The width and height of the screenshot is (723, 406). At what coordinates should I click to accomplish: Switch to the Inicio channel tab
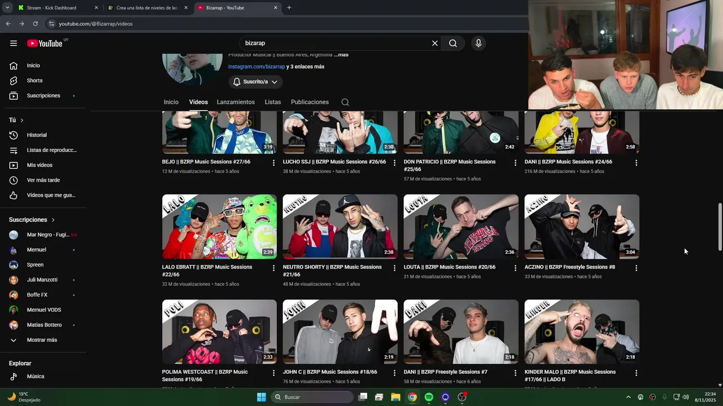(x=171, y=102)
